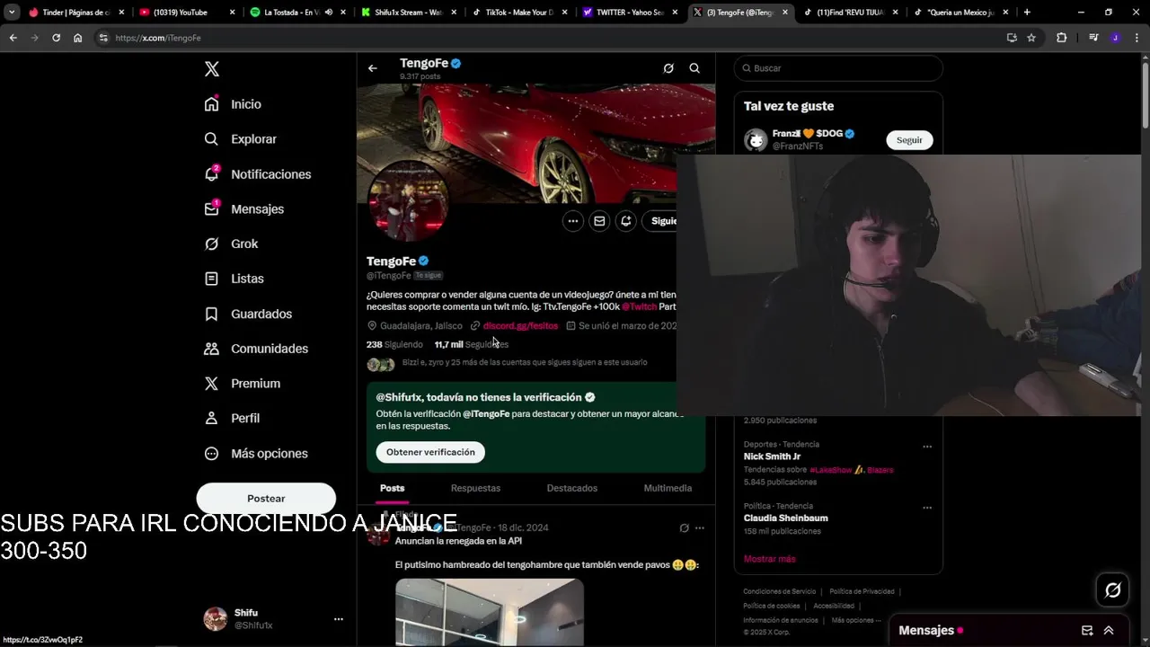
Task: Select the Posts tab
Action: coord(392,488)
